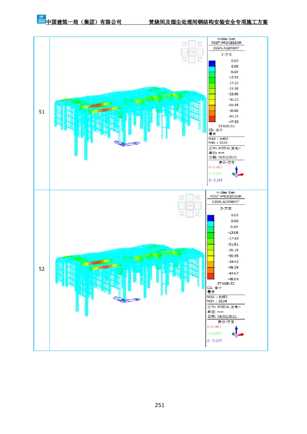Select the TOP face in the STAGE:52 view cube
This screenshot has height=434, width=307.
(x=189, y=206)
